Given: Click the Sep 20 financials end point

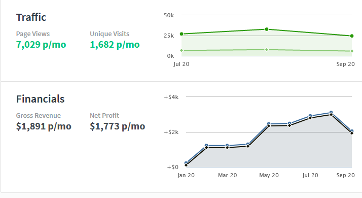Looking at the screenshot, I should (352, 131).
